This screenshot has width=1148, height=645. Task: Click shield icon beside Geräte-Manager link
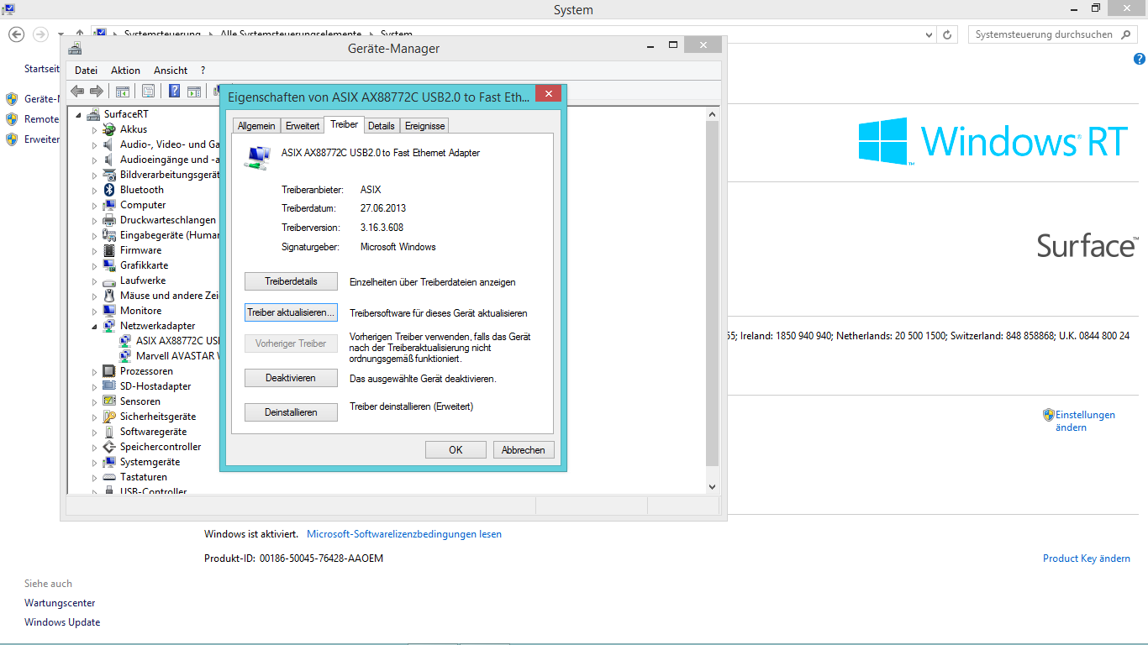coord(12,99)
